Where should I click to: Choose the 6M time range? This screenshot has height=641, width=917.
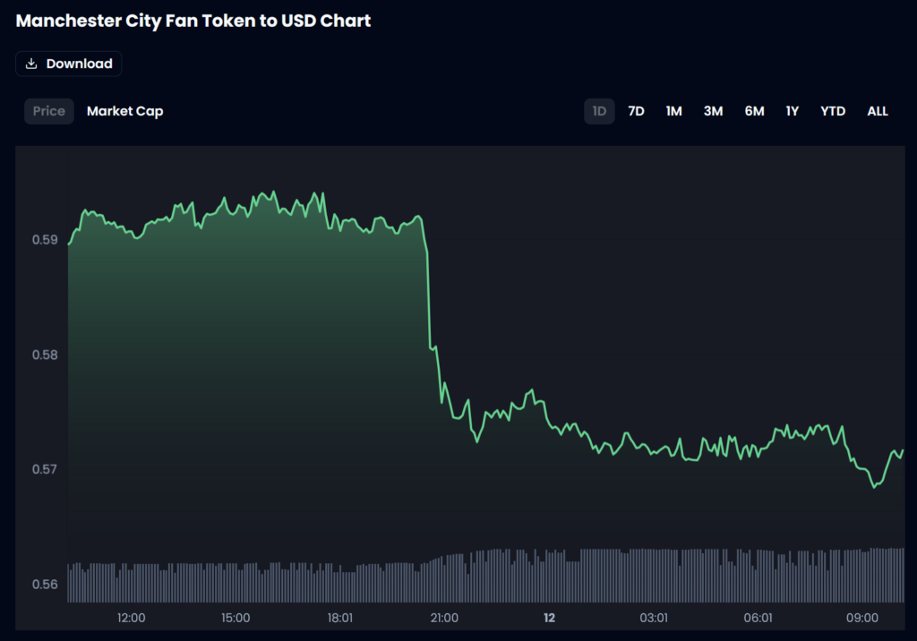[754, 111]
